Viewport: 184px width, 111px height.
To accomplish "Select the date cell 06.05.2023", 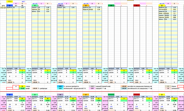I will pos(3,8).
